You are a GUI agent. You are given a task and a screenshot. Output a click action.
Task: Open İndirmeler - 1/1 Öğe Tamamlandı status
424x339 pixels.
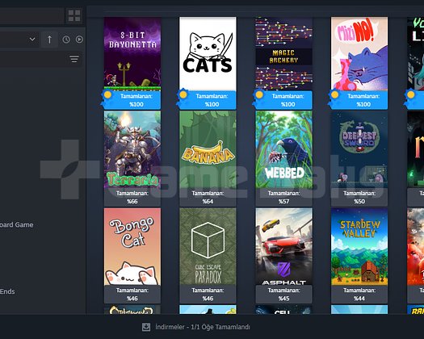203,327
